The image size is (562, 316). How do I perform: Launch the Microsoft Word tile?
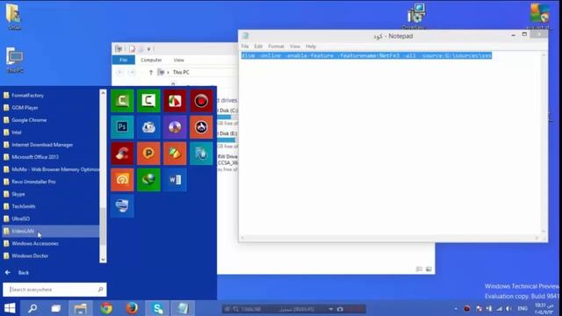[x=175, y=179]
